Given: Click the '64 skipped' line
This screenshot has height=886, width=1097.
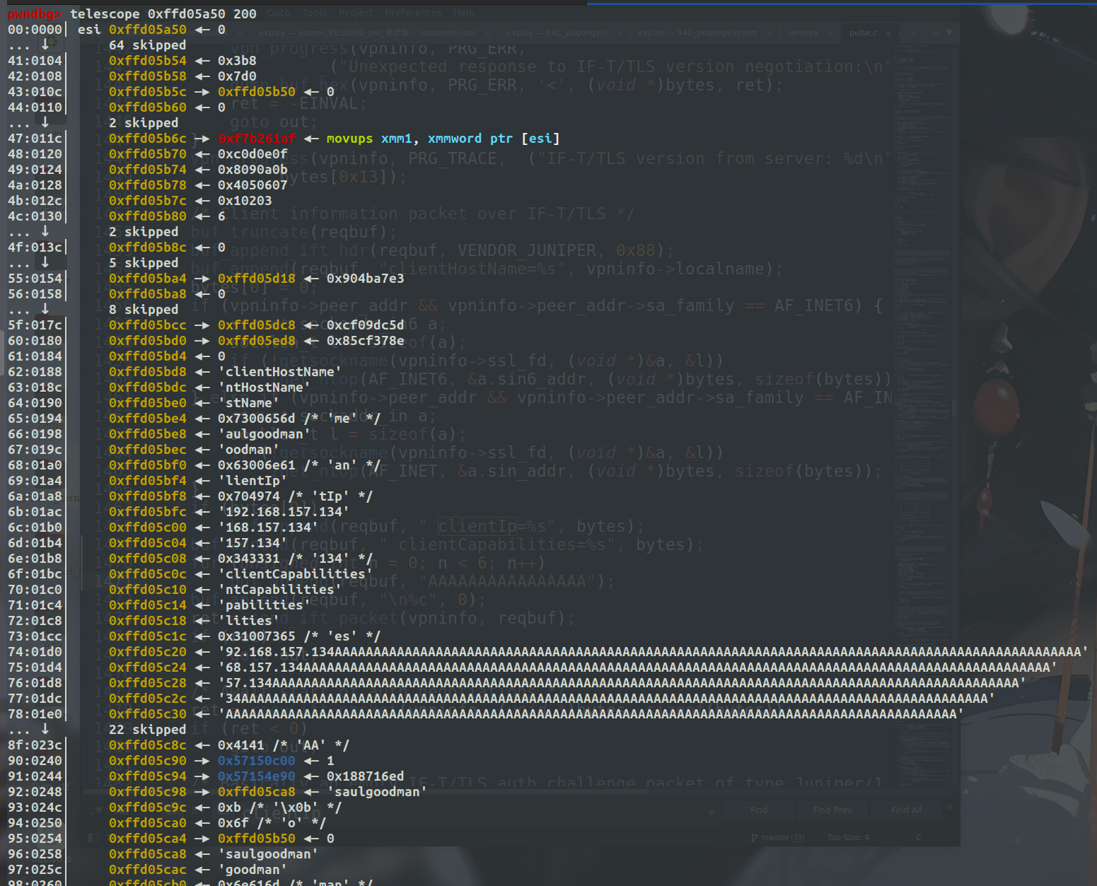Looking at the screenshot, I should point(147,45).
